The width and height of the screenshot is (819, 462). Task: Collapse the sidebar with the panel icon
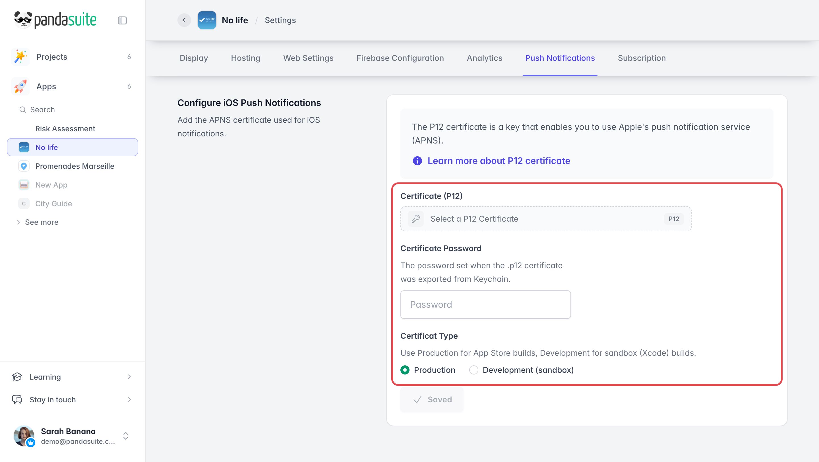click(x=122, y=20)
